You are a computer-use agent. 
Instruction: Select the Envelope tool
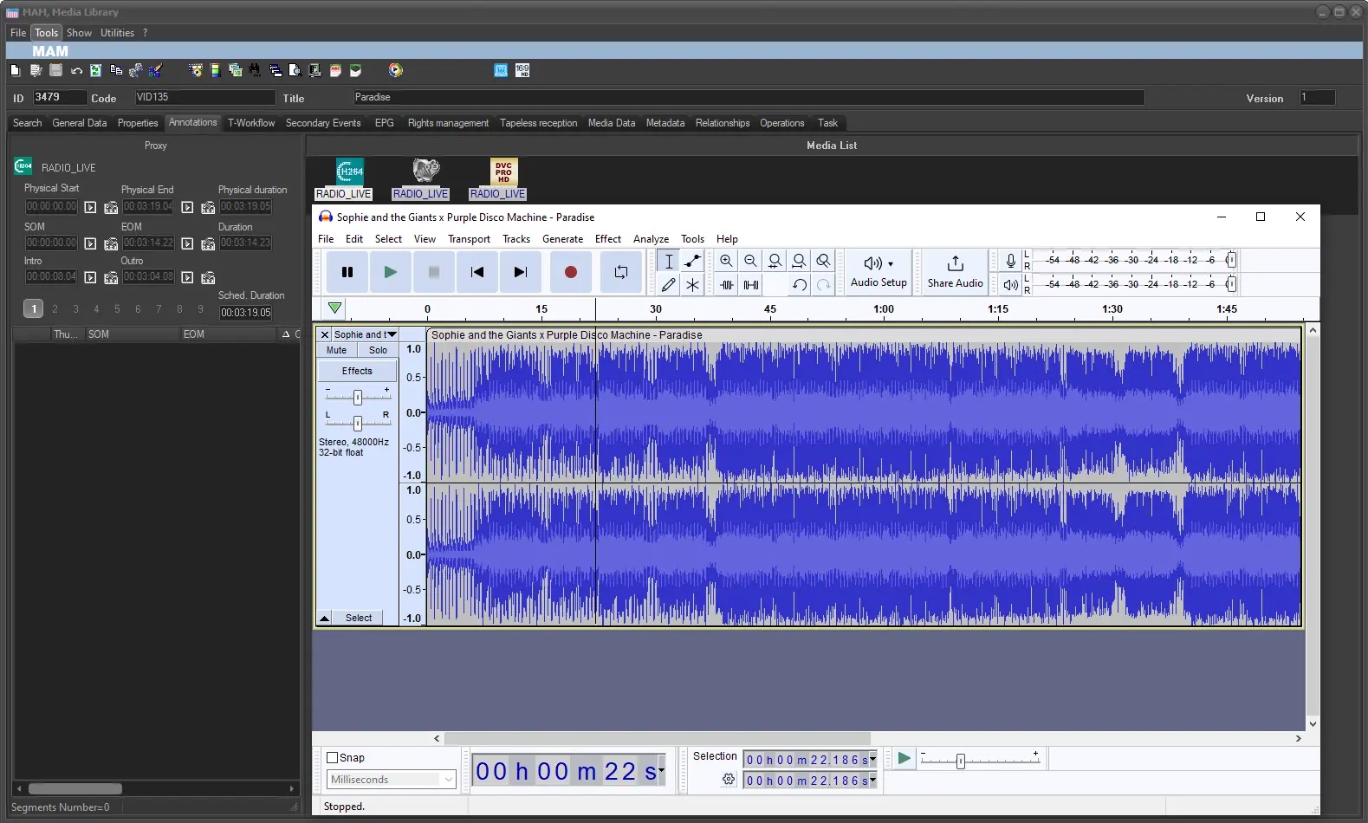click(x=692, y=261)
